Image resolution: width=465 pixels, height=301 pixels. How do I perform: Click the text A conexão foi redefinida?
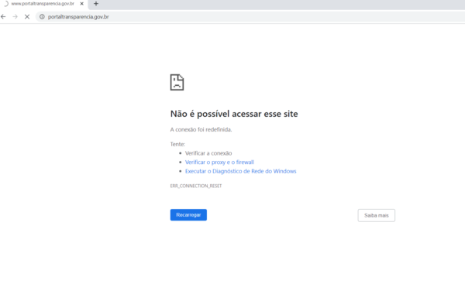(201, 130)
